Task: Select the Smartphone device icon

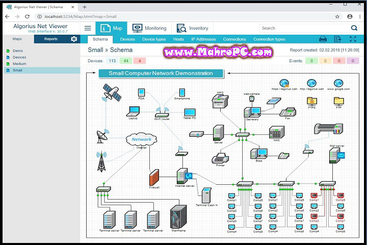Action: pos(182,92)
